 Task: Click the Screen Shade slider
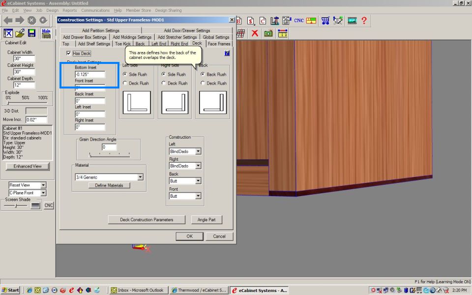point(16,206)
